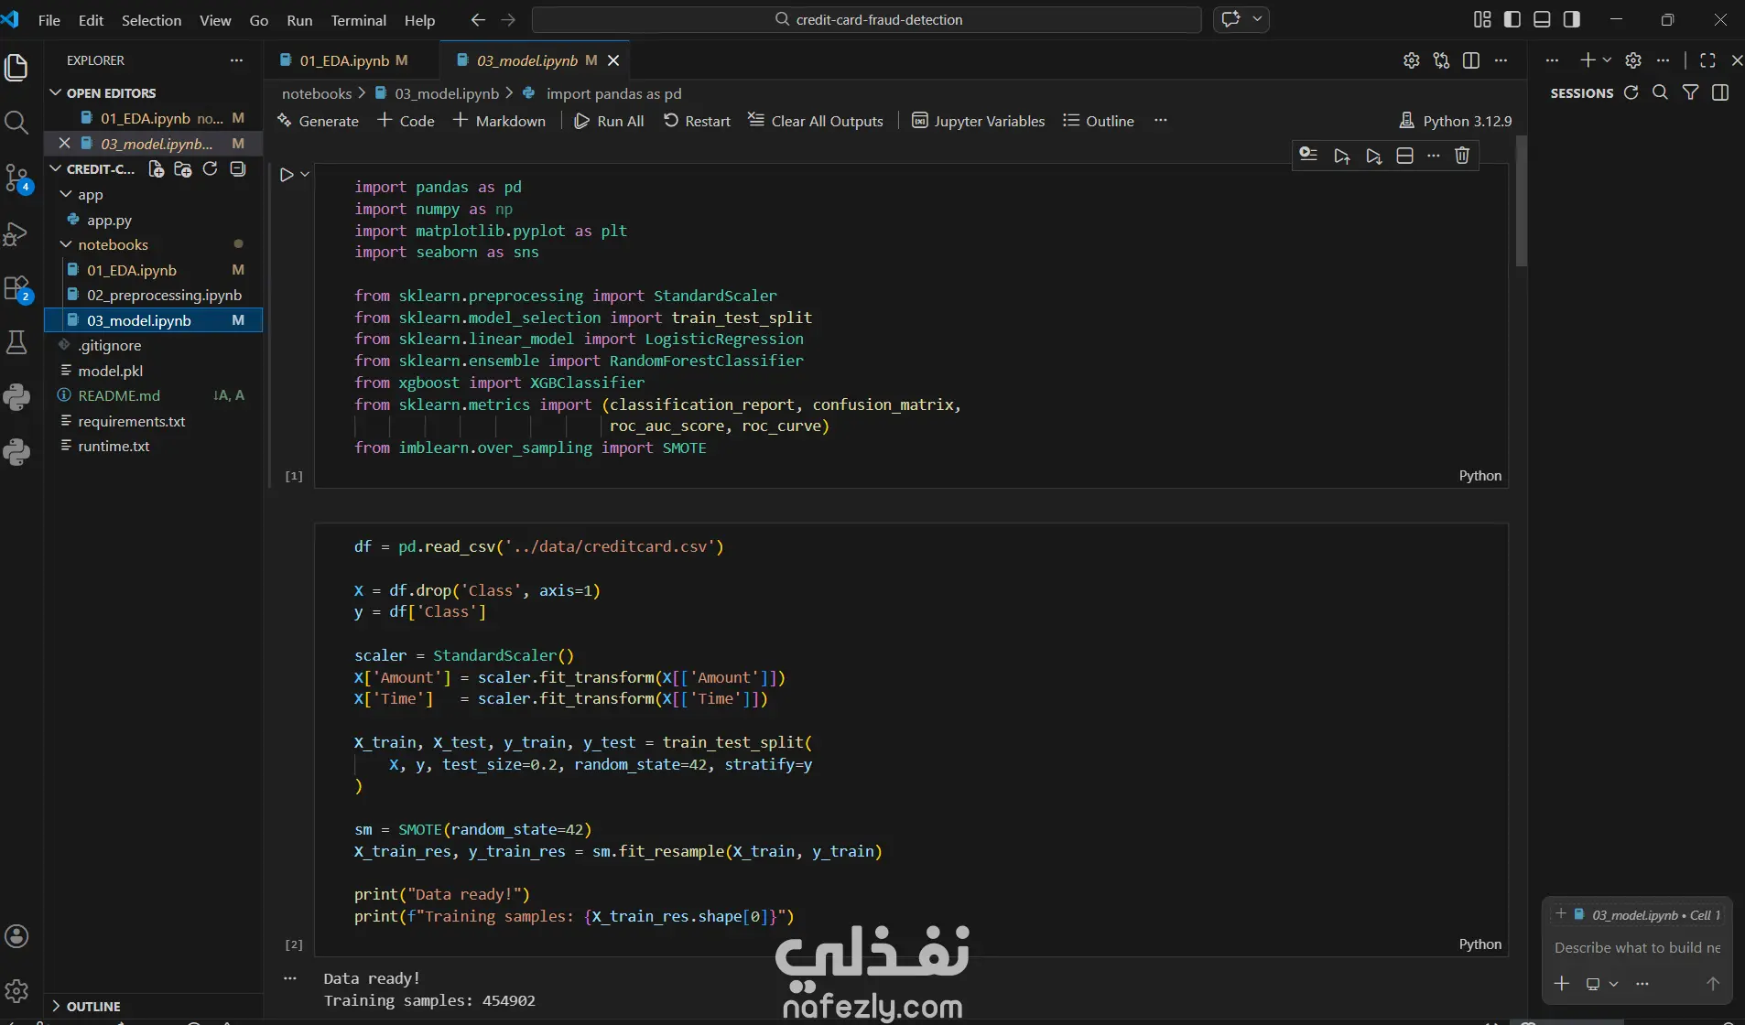Screen dimensions: 1745x1025
Task: Toggle the primary side bar
Action: point(1512,19)
